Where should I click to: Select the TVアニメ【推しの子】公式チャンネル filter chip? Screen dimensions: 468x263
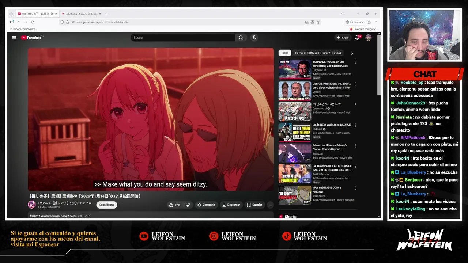coord(318,53)
